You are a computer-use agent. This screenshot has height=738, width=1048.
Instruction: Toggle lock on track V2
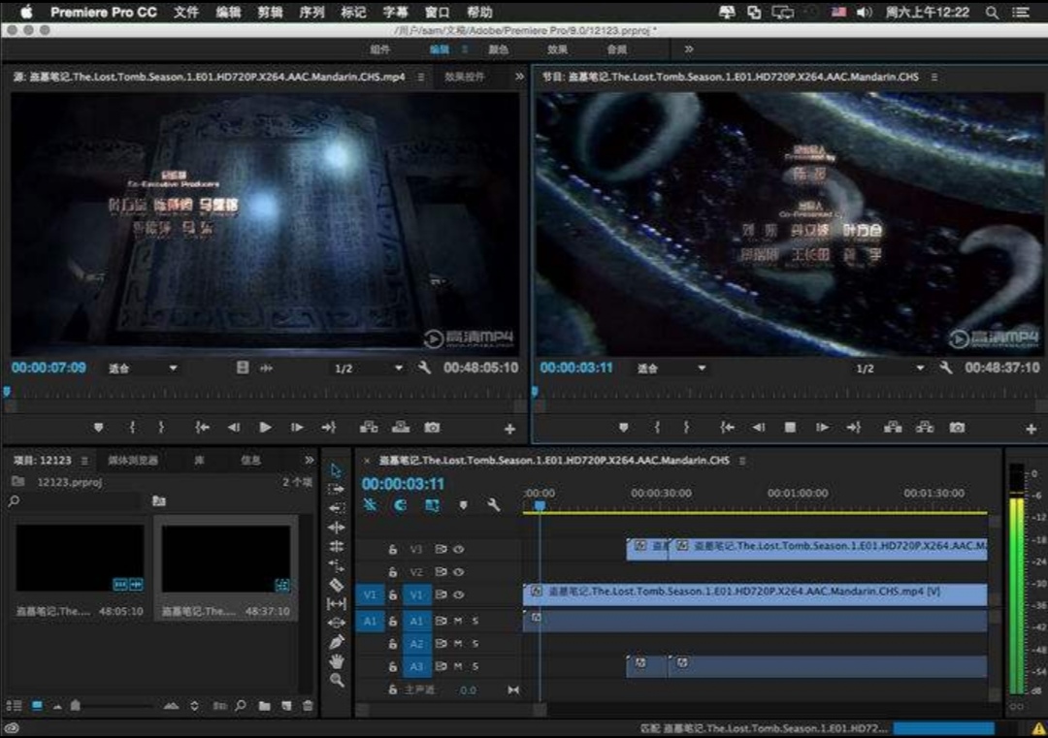tap(393, 573)
